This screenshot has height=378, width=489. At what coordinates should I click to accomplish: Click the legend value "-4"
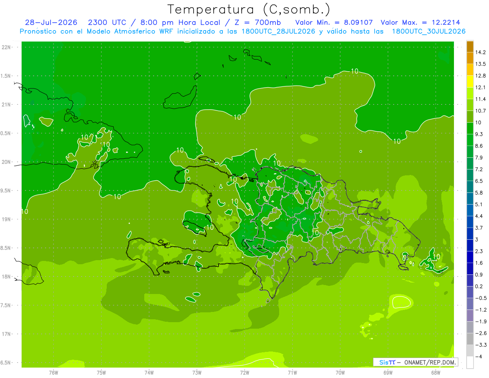(x=479, y=356)
